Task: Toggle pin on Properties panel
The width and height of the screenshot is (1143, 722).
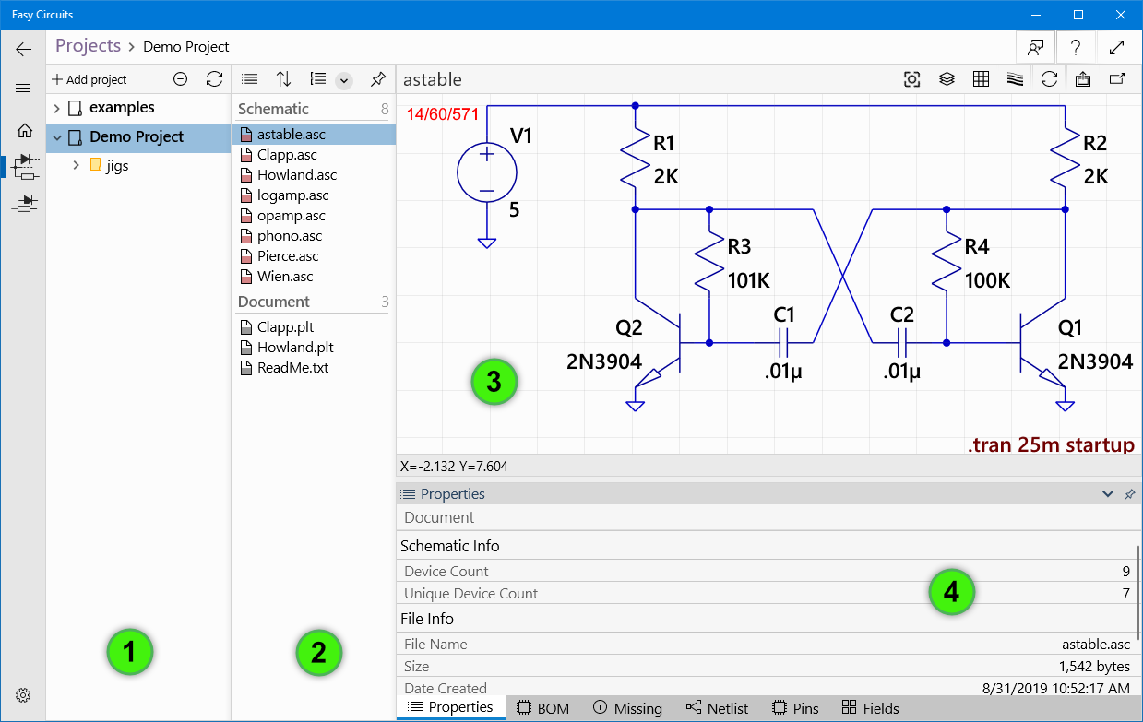Action: 1129,494
